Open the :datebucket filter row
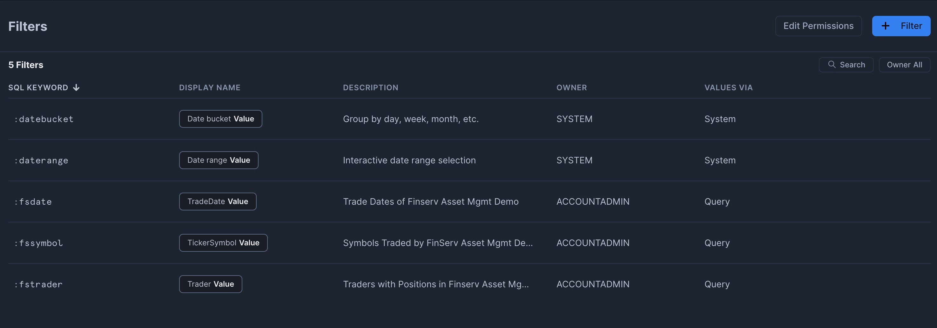This screenshot has height=328, width=937. pos(44,119)
